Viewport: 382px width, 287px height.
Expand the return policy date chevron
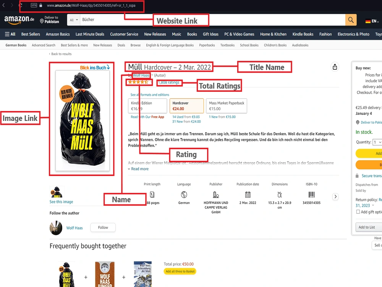pos(373,205)
